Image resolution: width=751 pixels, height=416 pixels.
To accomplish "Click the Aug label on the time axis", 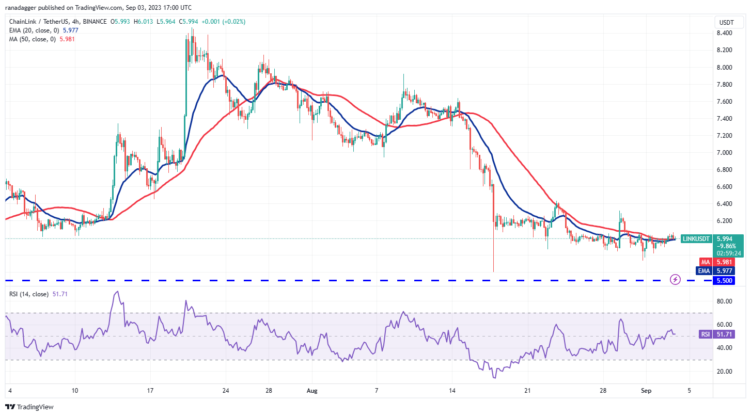I will click(311, 391).
